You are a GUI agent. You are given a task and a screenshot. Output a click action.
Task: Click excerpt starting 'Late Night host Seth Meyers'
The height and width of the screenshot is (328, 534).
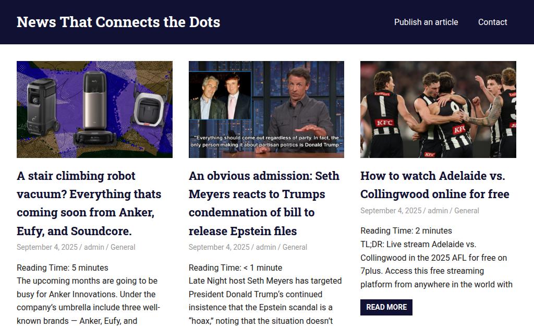(x=265, y=301)
